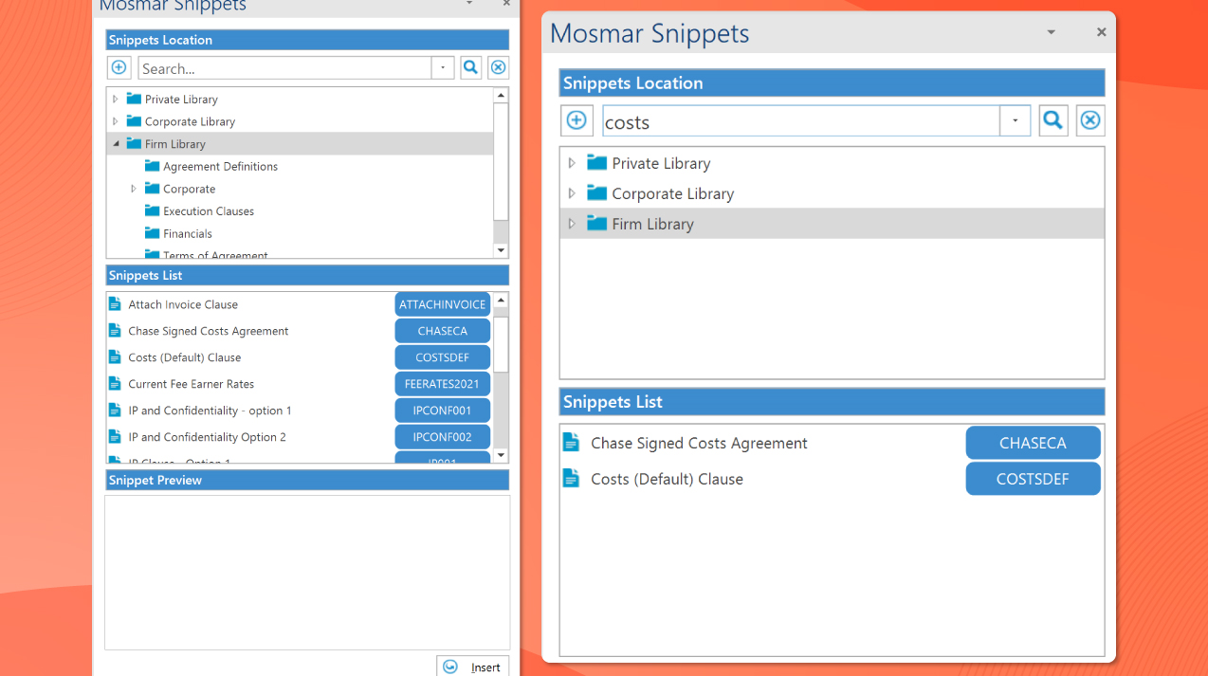This screenshot has height=676, width=1208.
Task: Click the FEERATES2021 shortcut button
Action: point(443,384)
